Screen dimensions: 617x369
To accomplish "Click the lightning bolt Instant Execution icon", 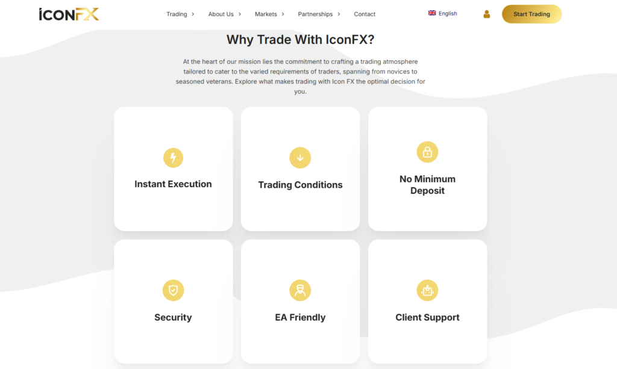I will (x=173, y=158).
